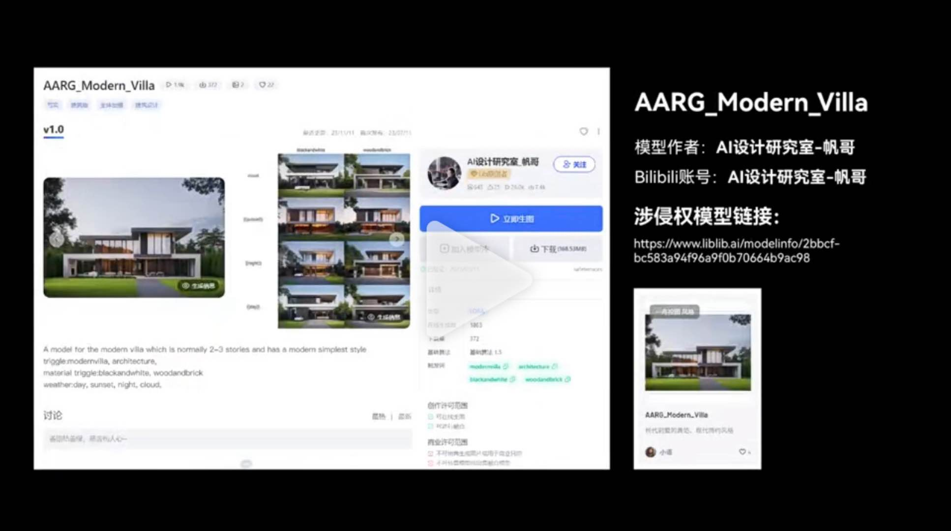The height and width of the screenshot is (531, 951).
Task: Toggle second red checkbox under 商业许可范围
Action: click(430, 463)
